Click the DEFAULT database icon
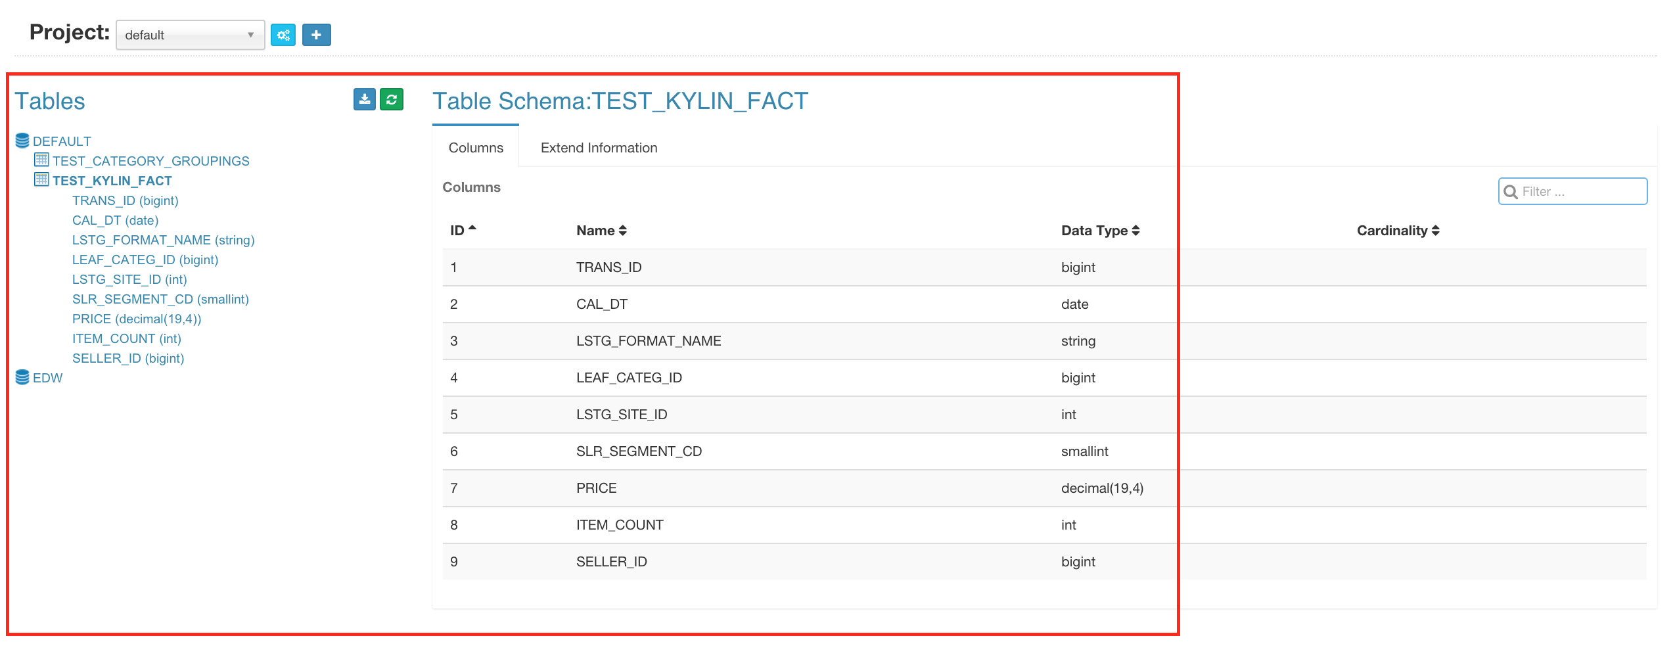Screen dimensions: 1673x661 click(x=22, y=141)
